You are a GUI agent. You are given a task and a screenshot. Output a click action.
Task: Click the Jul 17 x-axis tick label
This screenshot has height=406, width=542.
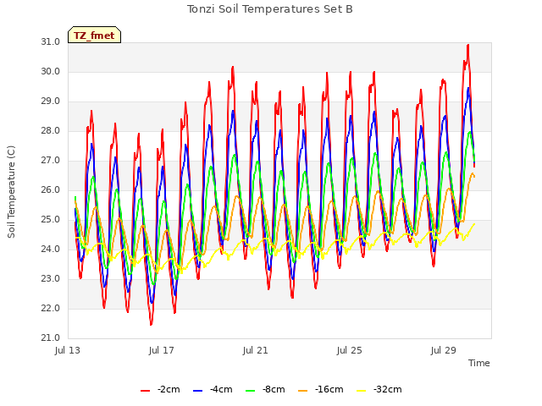click(162, 350)
